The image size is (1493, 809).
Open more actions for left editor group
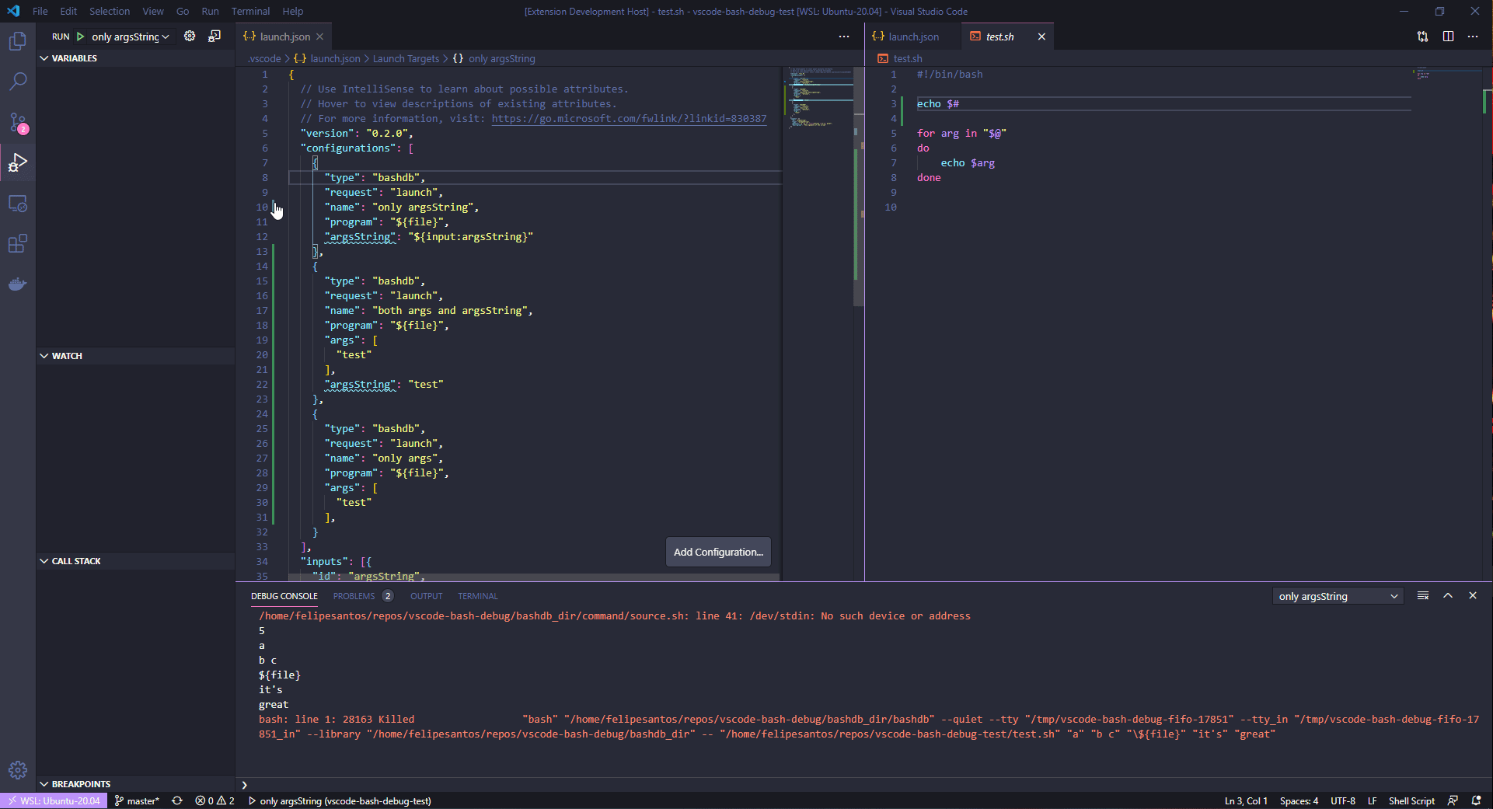pyautogui.click(x=844, y=37)
